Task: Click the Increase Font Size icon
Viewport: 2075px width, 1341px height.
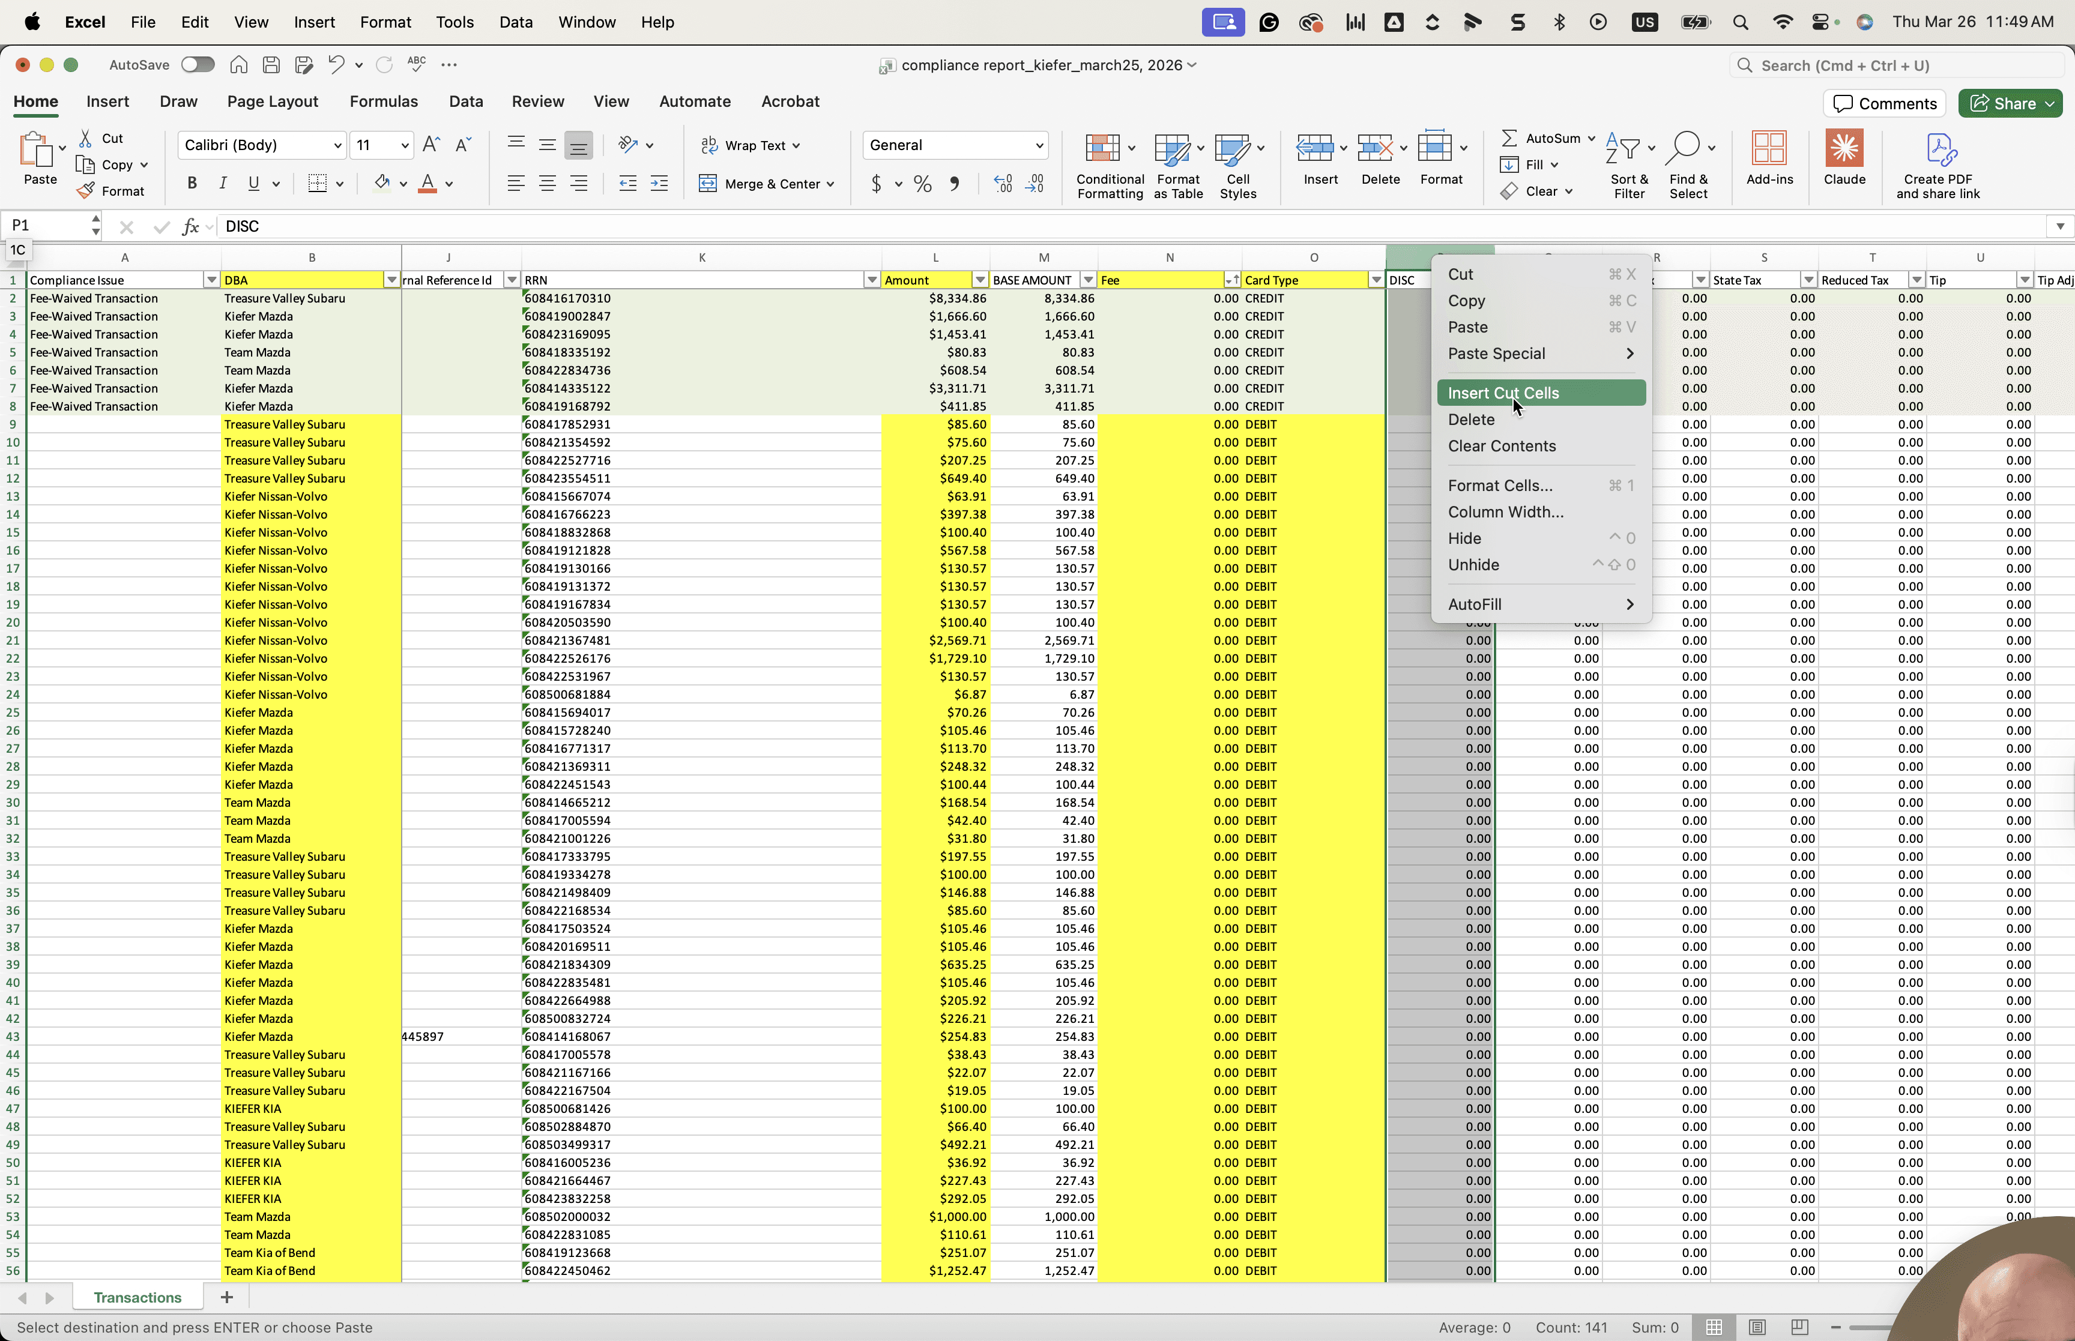Action: [x=431, y=145]
